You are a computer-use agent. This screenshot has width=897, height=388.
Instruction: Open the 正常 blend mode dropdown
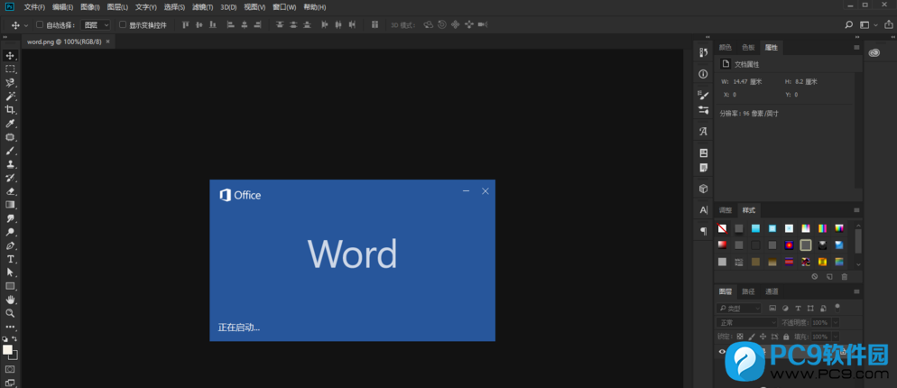click(x=746, y=323)
